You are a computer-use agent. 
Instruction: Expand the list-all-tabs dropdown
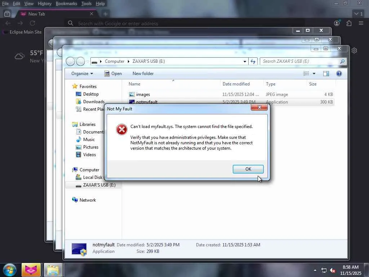point(359,14)
